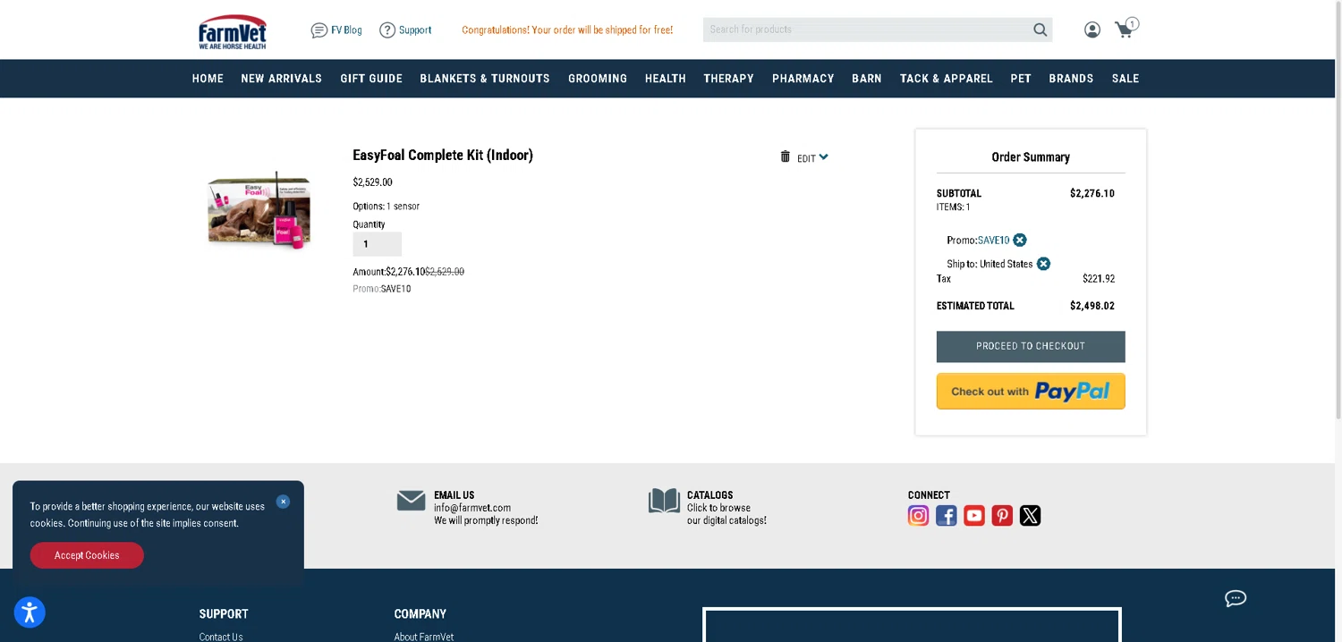Open the live chat bubble
Screen dimensions: 1342x642
[x=1236, y=598]
